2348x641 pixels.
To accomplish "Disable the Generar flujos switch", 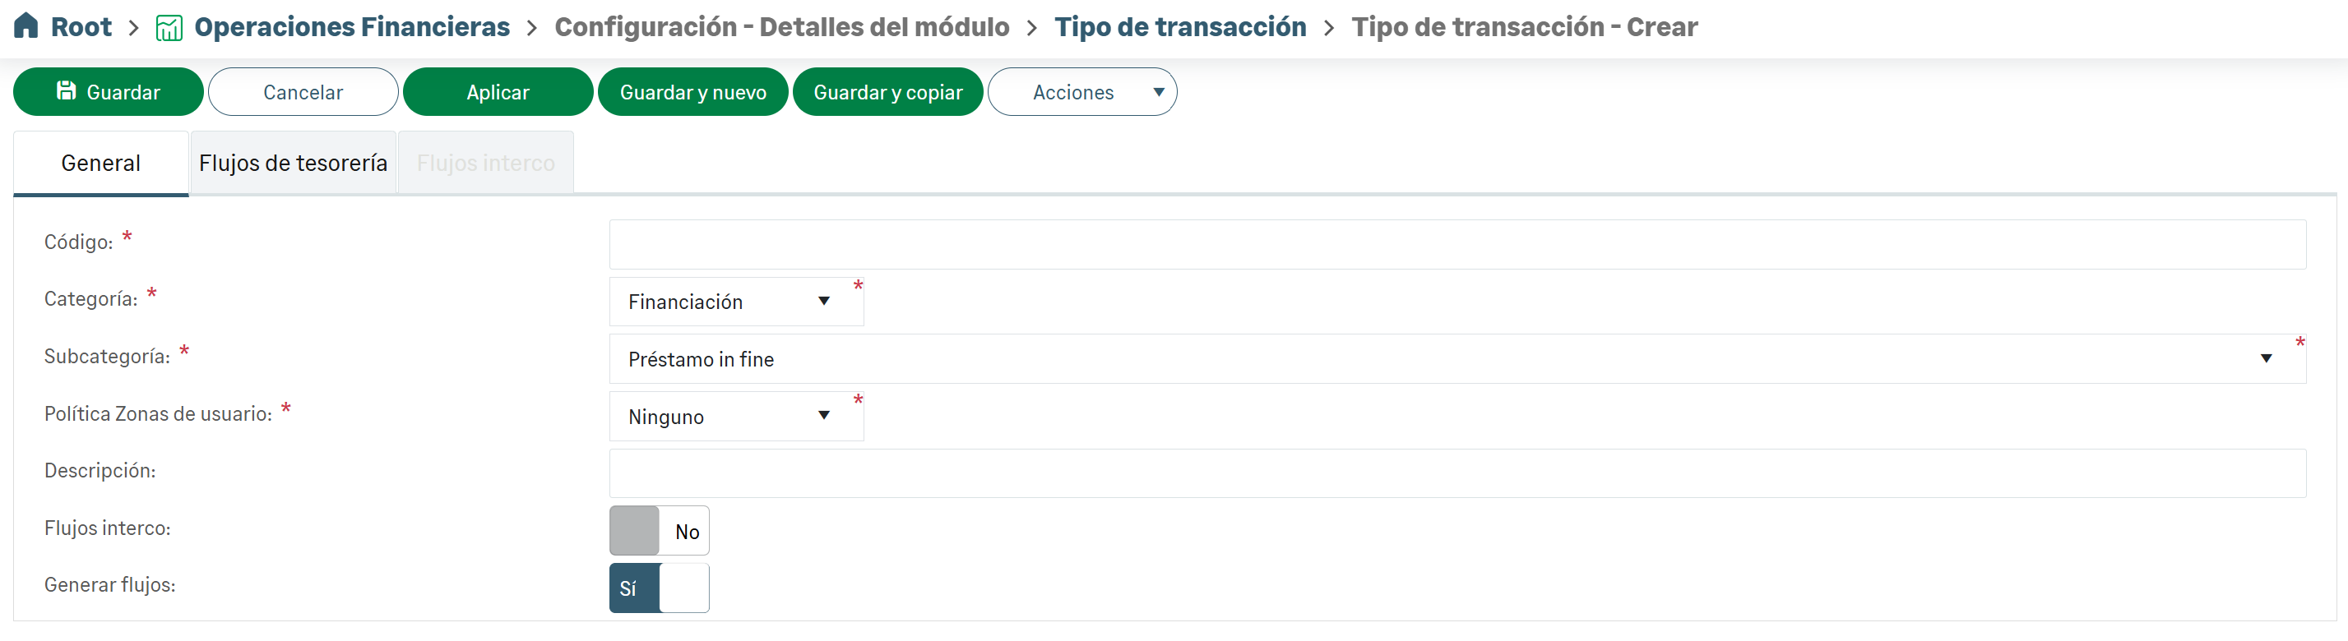I will tap(659, 588).
